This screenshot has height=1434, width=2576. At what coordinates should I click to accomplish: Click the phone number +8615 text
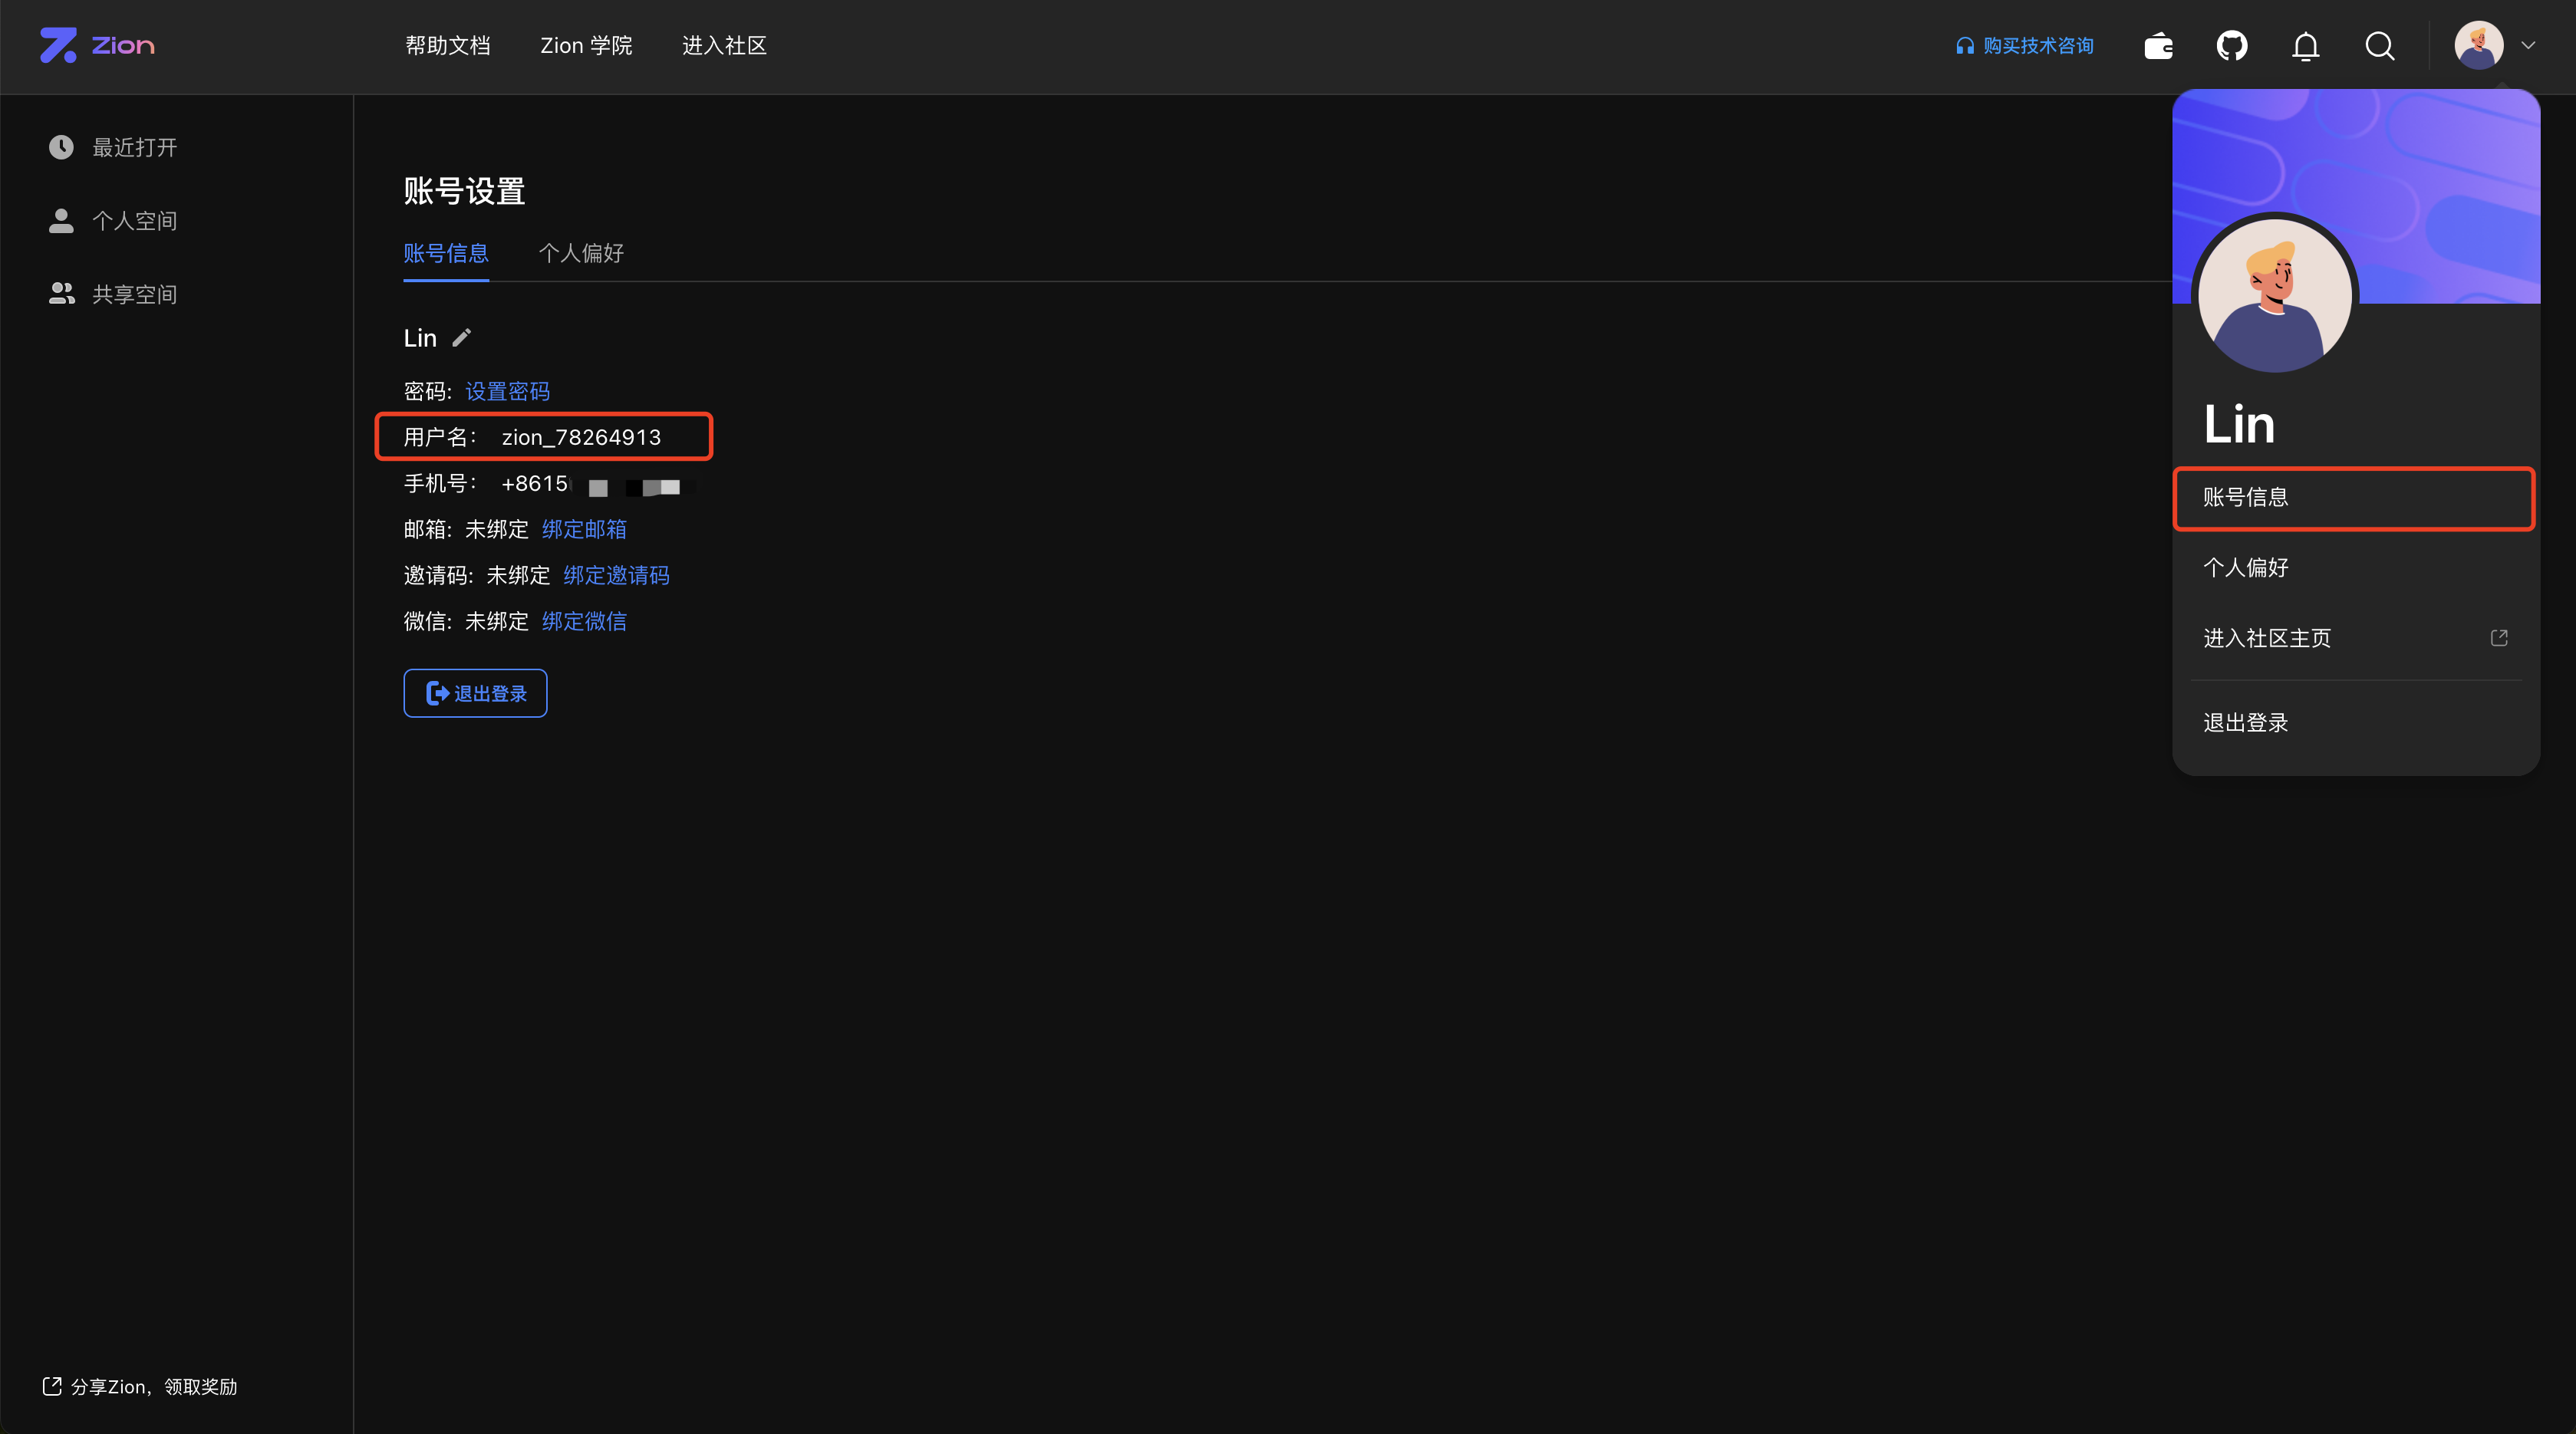click(x=535, y=484)
